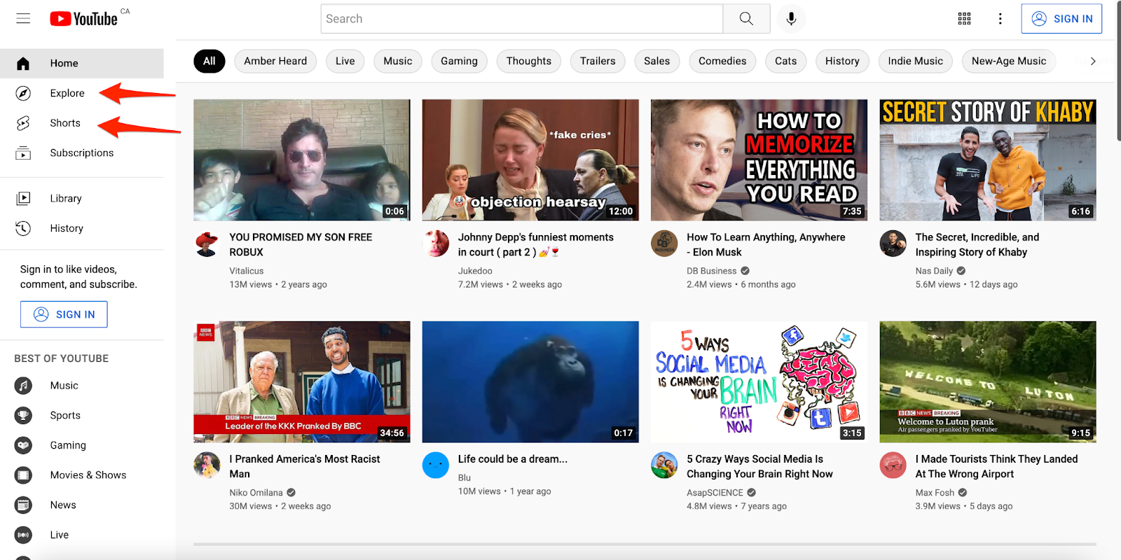The height and width of the screenshot is (560, 1121).
Task: Play Secret Story of Khaby thumbnail
Action: (x=988, y=160)
